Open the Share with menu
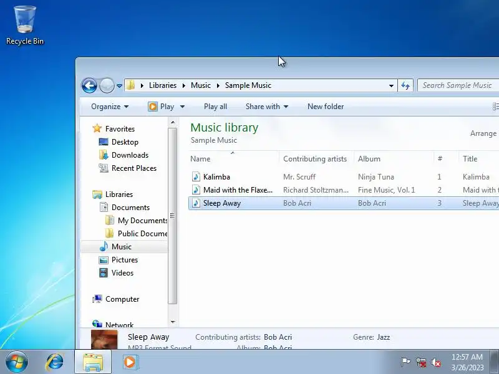 coord(267,107)
